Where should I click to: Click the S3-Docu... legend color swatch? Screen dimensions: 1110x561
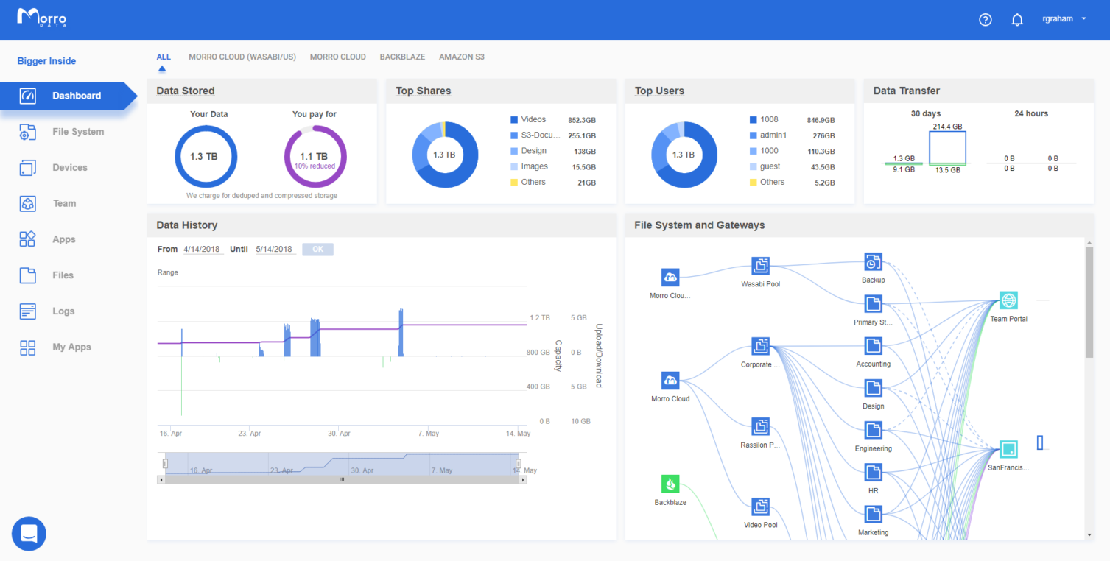point(514,135)
